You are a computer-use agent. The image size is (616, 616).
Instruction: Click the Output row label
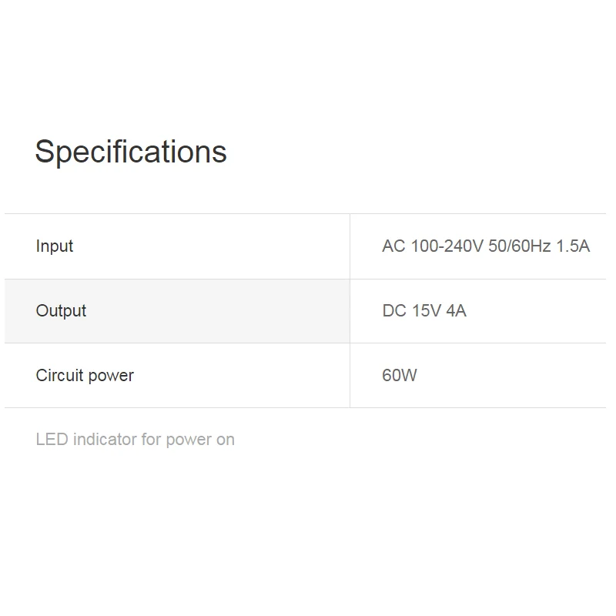(x=61, y=311)
